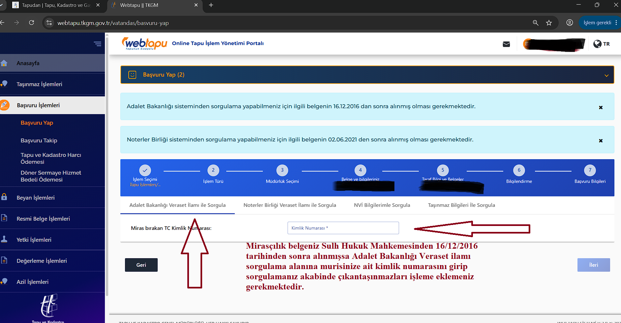The image size is (621, 323).
Task: Collapse the Başvuru Yap (2) panel chevron
Action: point(606,75)
